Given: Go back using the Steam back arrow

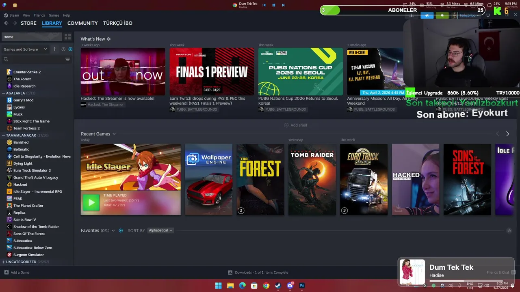Looking at the screenshot, I should pos(6,23).
